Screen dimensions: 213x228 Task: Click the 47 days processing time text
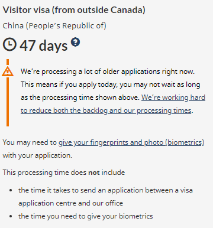coord(44,45)
